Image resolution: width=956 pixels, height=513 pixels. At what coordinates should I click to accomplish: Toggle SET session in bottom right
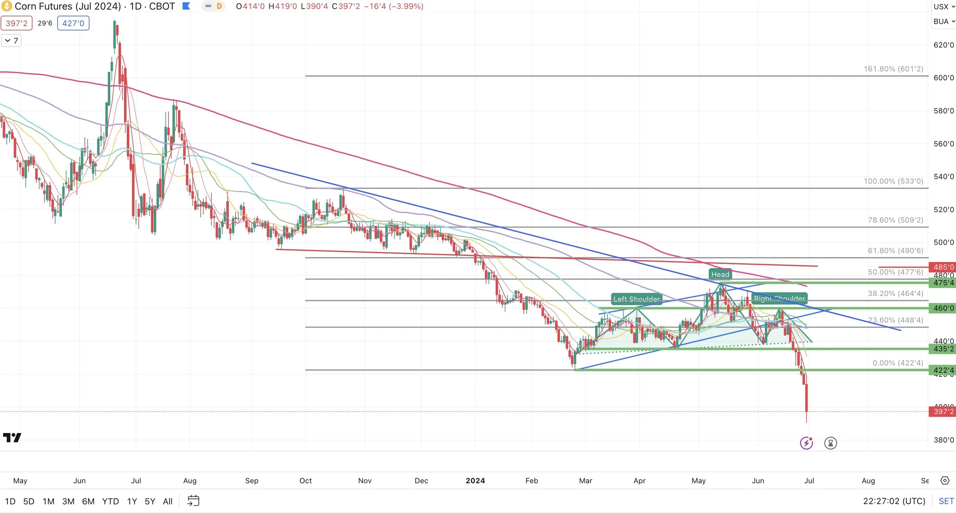[946, 501]
